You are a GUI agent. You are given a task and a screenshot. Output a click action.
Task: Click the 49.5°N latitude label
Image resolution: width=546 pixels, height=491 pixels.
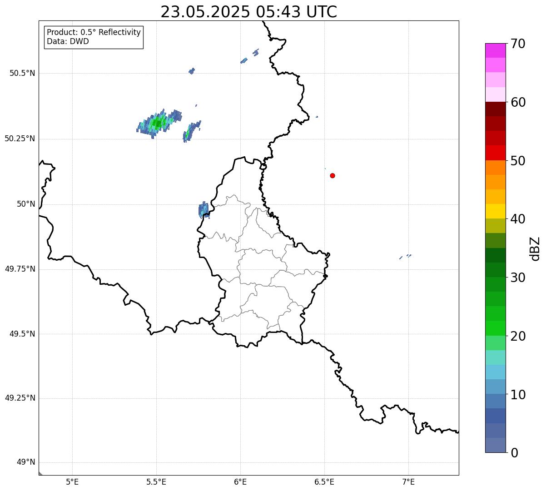[22, 334]
